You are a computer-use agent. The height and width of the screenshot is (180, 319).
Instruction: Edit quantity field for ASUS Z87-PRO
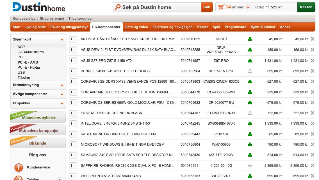pos(73,60)
